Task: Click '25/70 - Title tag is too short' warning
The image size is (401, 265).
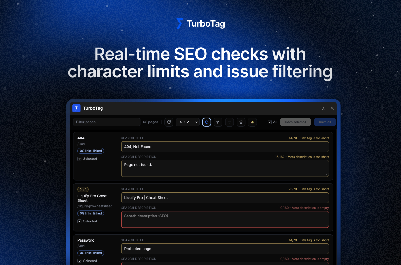Action: (x=309, y=189)
